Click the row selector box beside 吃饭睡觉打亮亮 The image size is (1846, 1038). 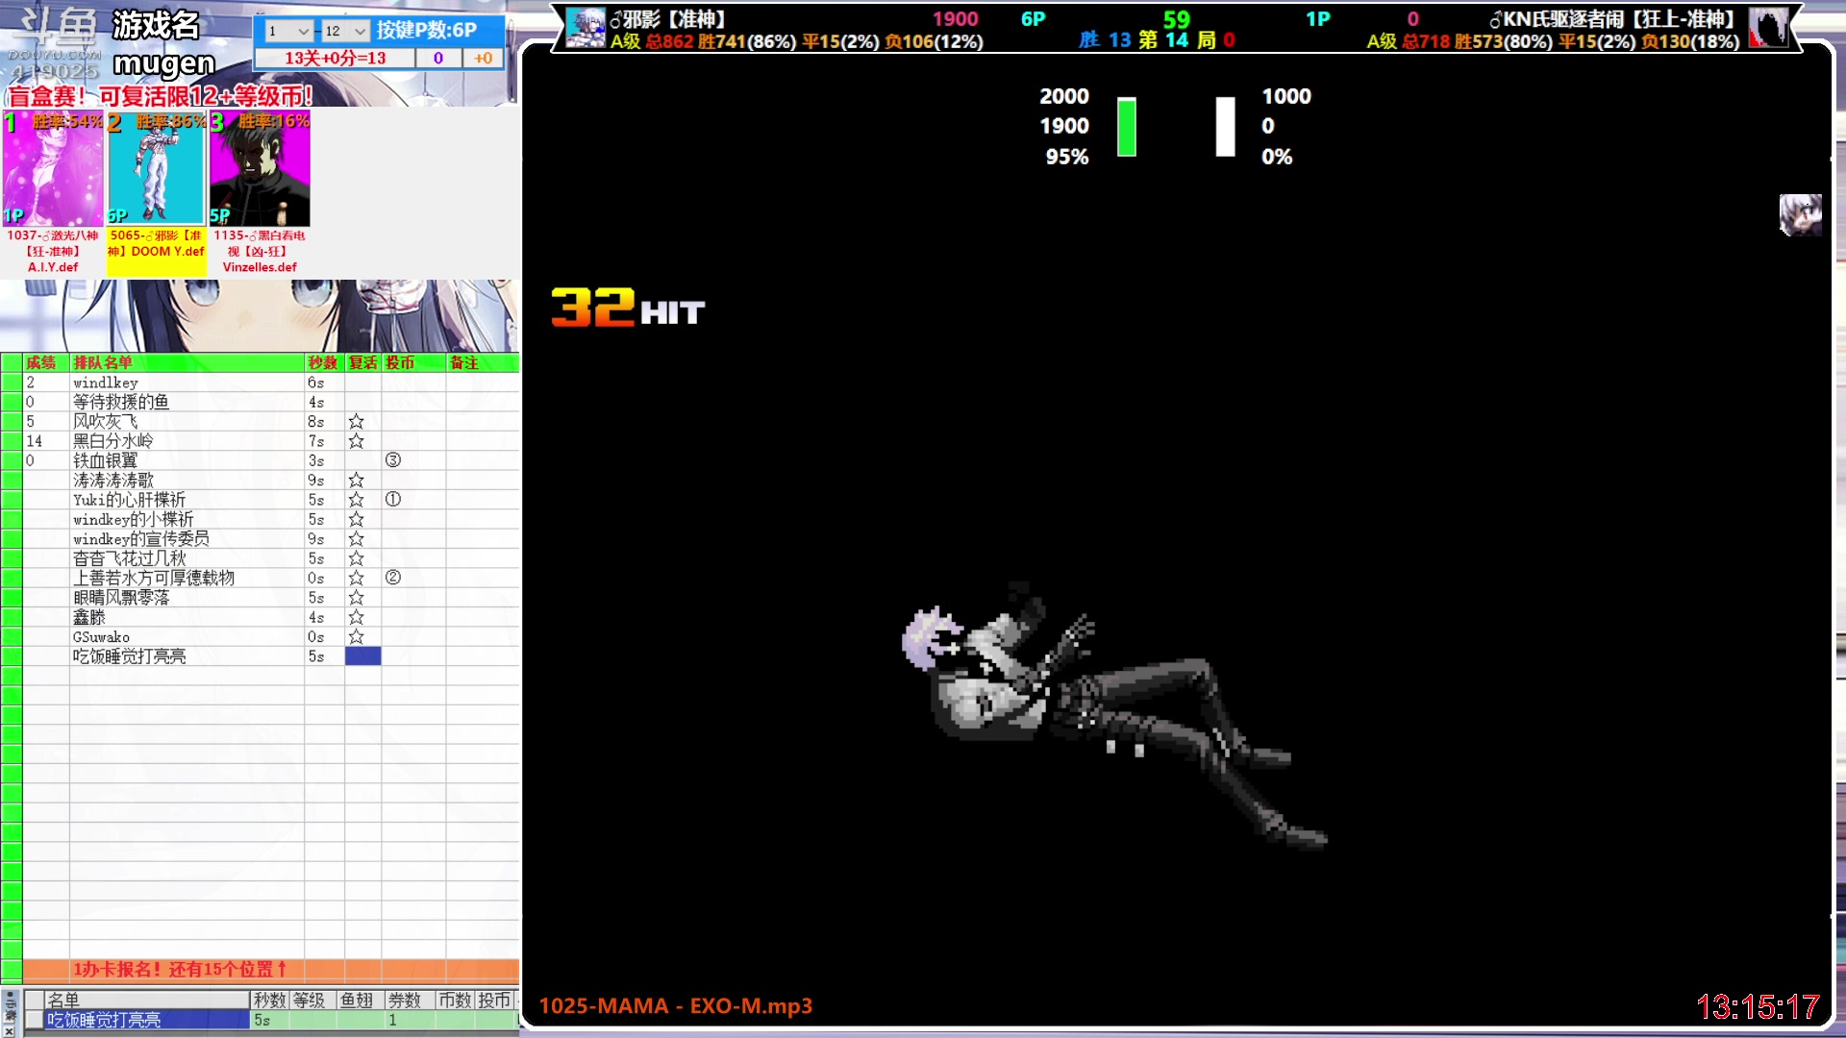click(34, 1020)
